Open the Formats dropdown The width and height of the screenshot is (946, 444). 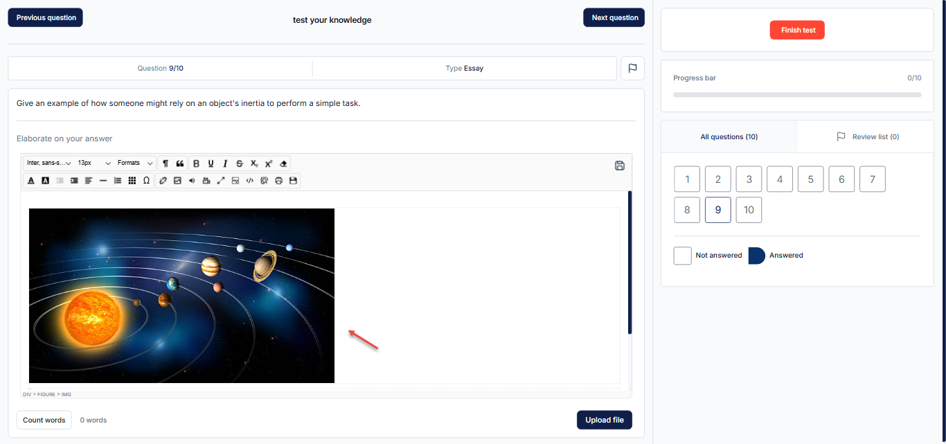click(135, 163)
